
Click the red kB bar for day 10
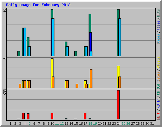click(52, 116)
